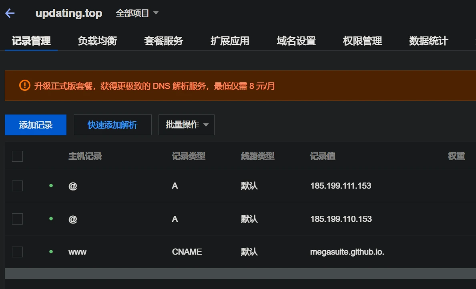Click green status dot of www record
476x289 pixels.
51,252
